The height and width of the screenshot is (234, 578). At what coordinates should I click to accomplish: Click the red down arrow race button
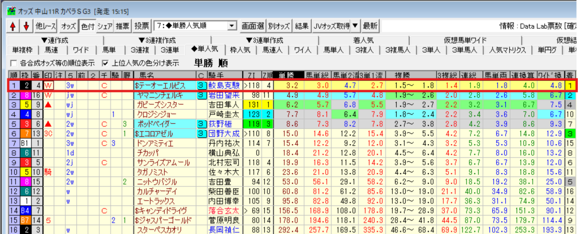25,26
